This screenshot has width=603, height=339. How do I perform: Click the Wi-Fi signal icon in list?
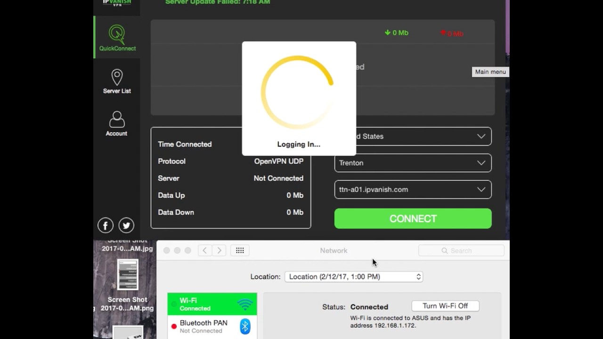click(245, 304)
